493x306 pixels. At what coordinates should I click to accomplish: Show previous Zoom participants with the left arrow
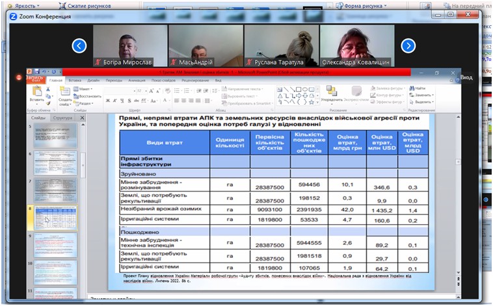[79, 46]
